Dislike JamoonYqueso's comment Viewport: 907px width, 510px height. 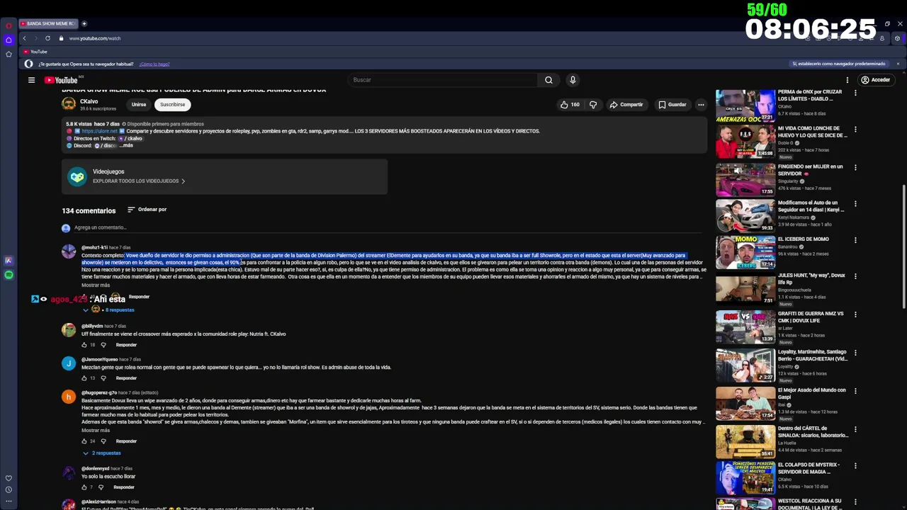click(103, 378)
